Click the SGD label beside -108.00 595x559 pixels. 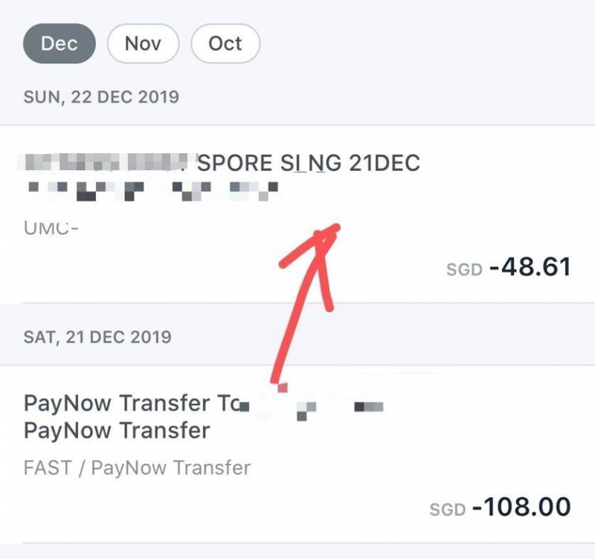[448, 510]
